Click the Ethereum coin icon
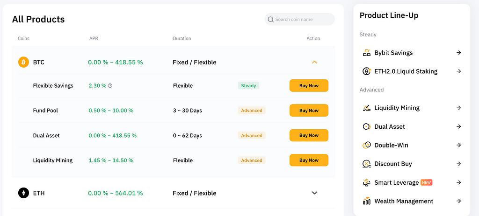The image size is (479, 216). tap(23, 193)
